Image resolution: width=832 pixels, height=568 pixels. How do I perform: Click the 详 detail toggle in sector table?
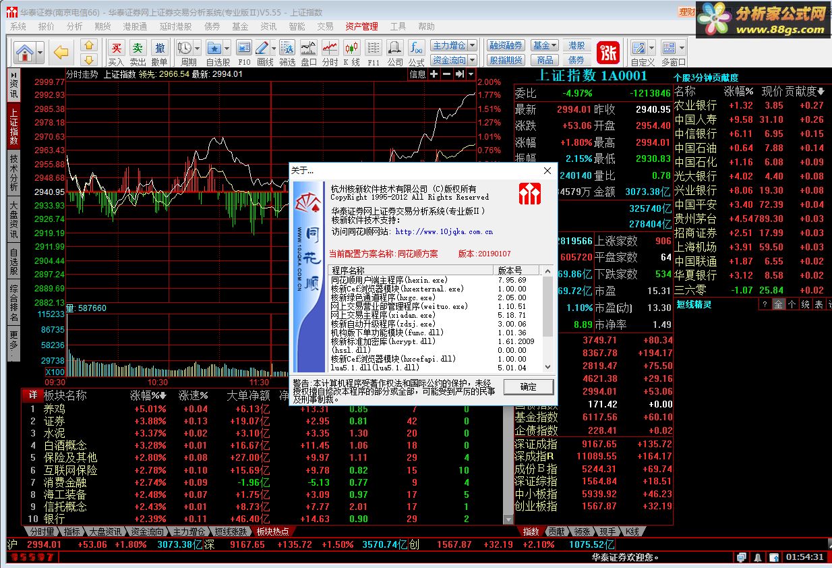[32, 395]
